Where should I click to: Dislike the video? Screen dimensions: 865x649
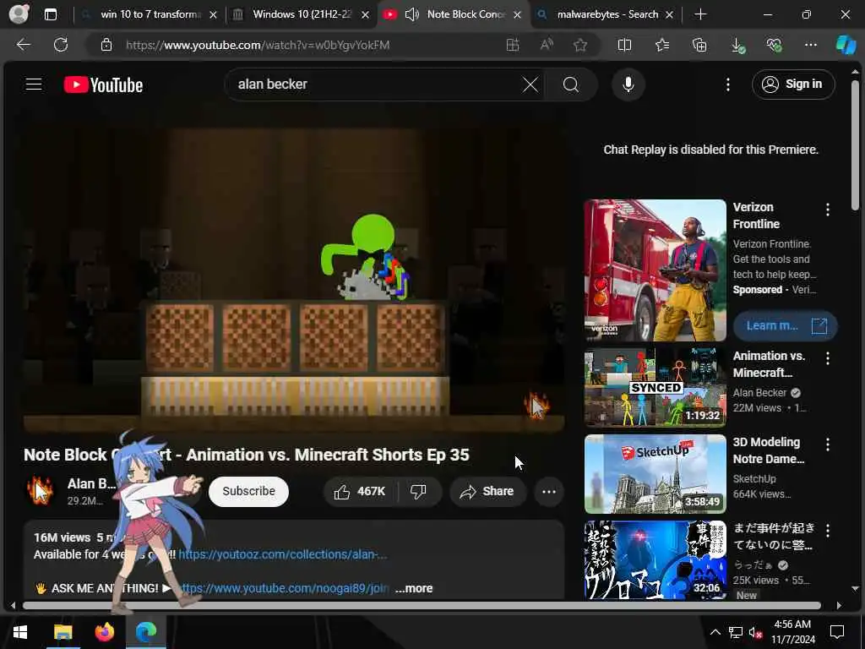click(x=419, y=491)
